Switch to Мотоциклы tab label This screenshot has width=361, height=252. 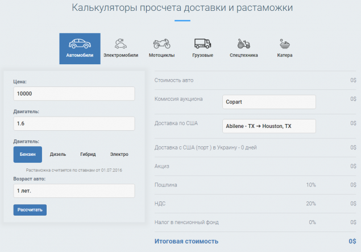click(161, 55)
